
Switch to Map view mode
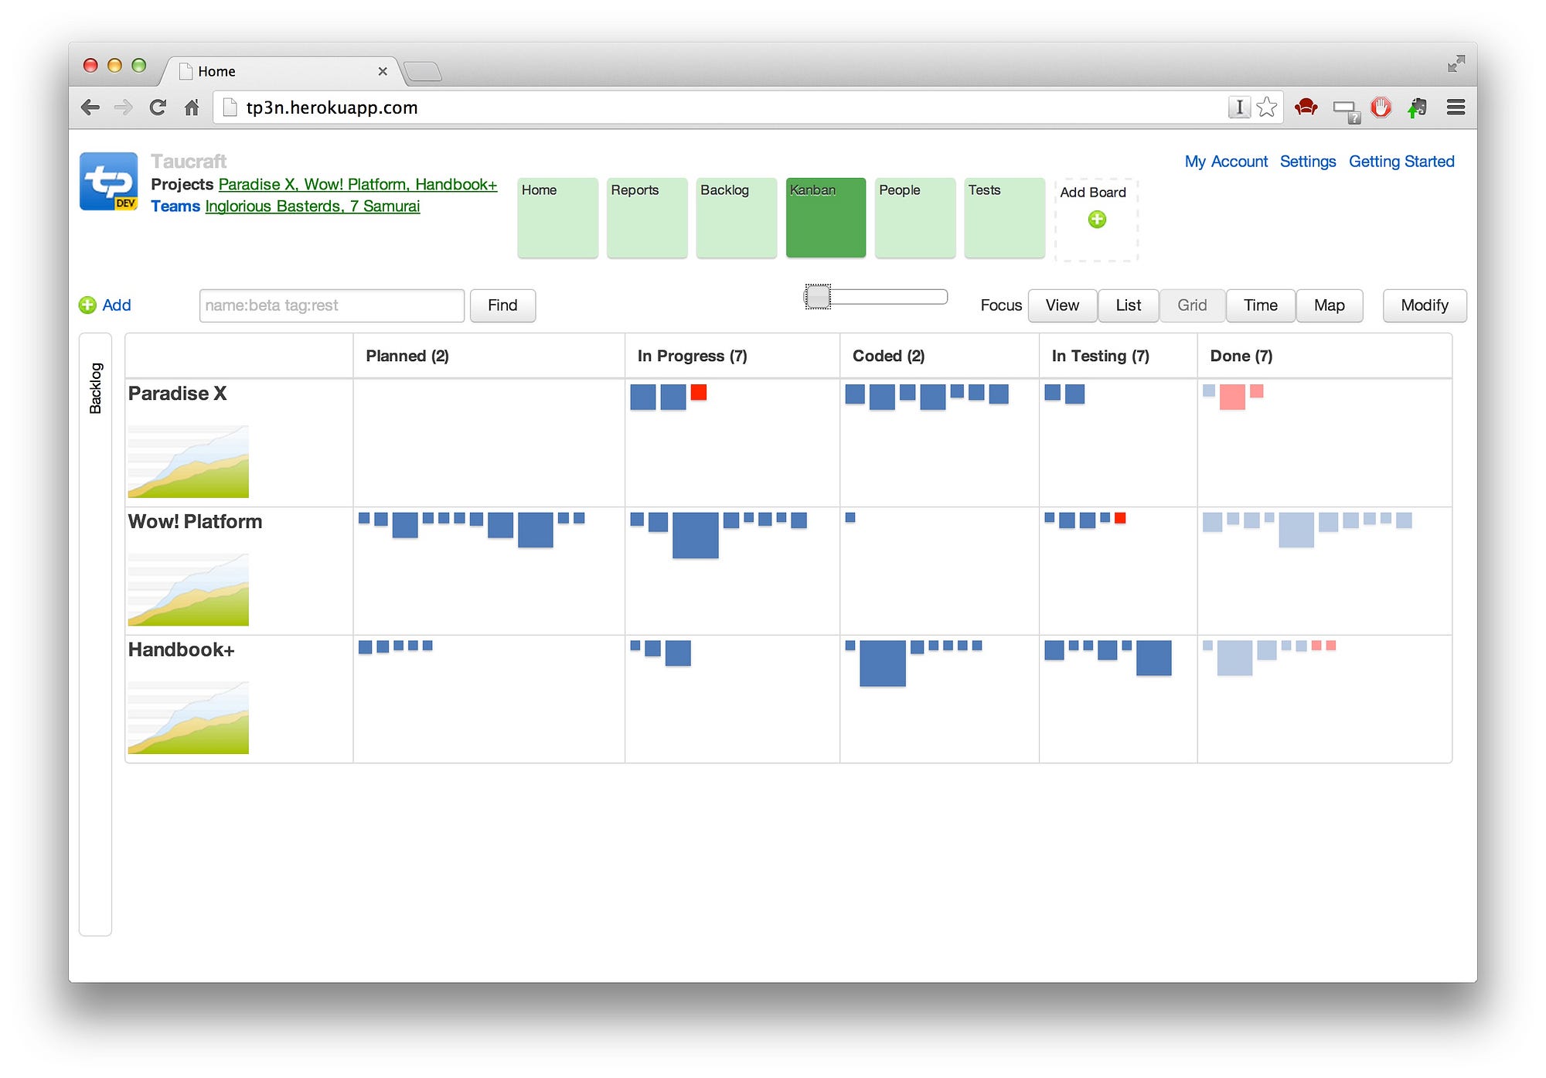click(x=1329, y=305)
